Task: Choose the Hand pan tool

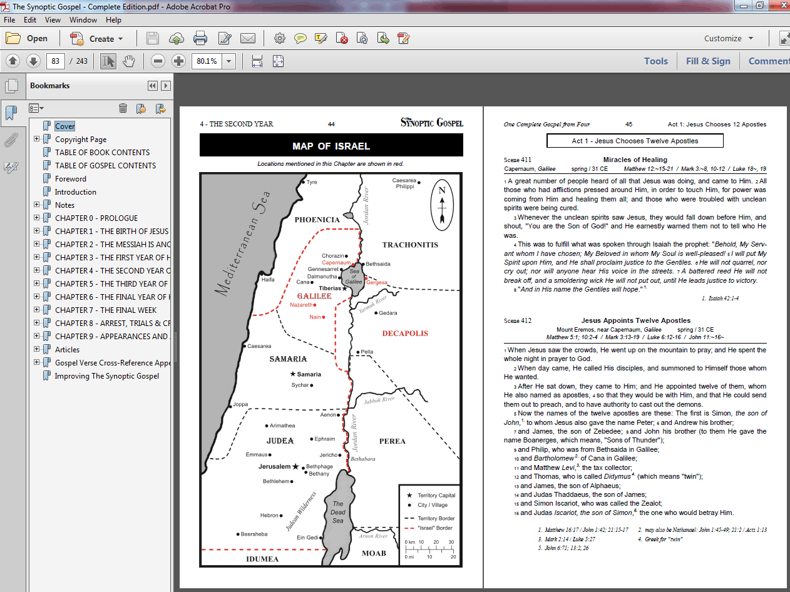Action: pyautogui.click(x=128, y=61)
